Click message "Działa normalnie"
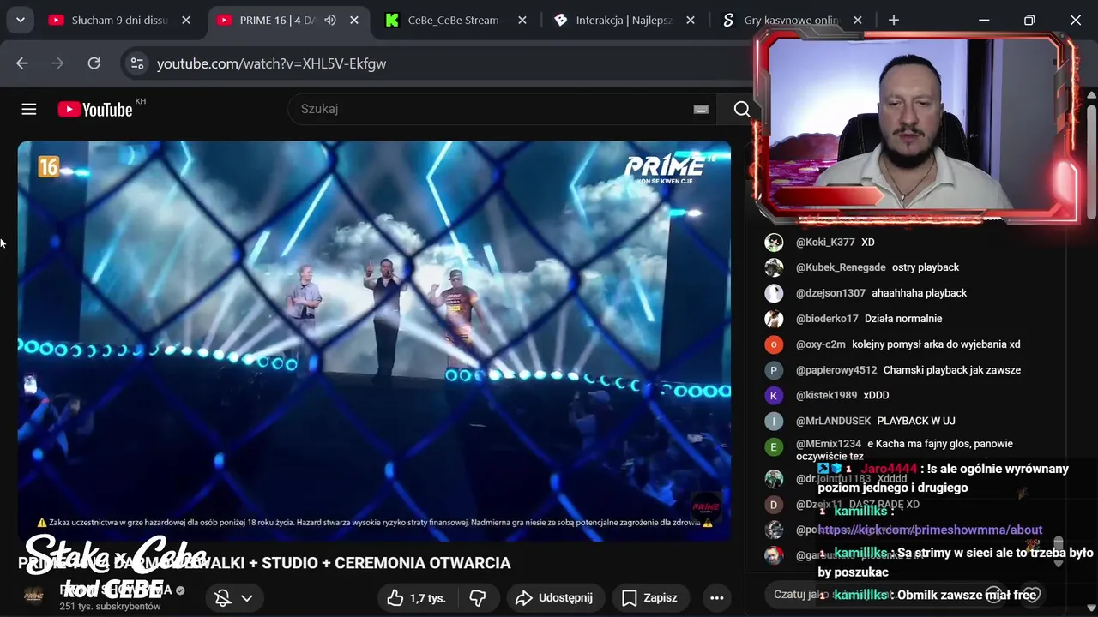The width and height of the screenshot is (1098, 617). point(903,319)
